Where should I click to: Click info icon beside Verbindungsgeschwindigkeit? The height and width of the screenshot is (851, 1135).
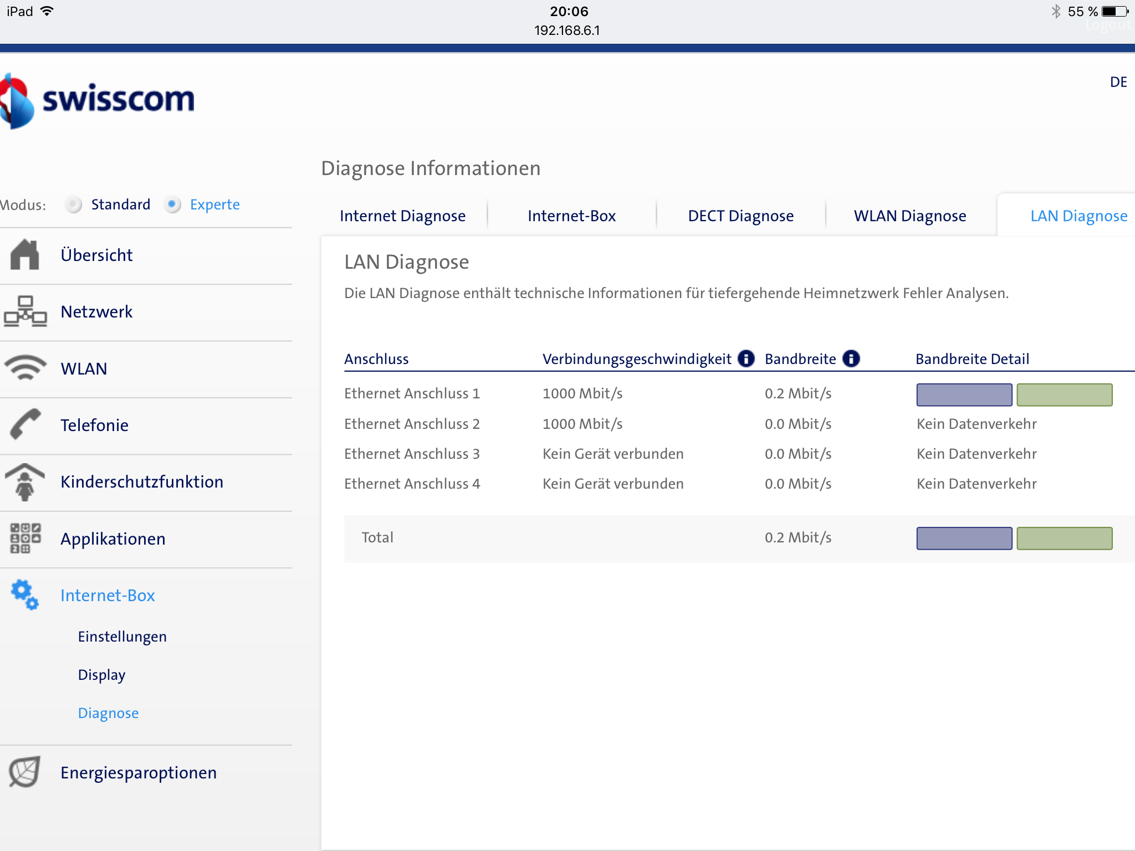pos(746,359)
